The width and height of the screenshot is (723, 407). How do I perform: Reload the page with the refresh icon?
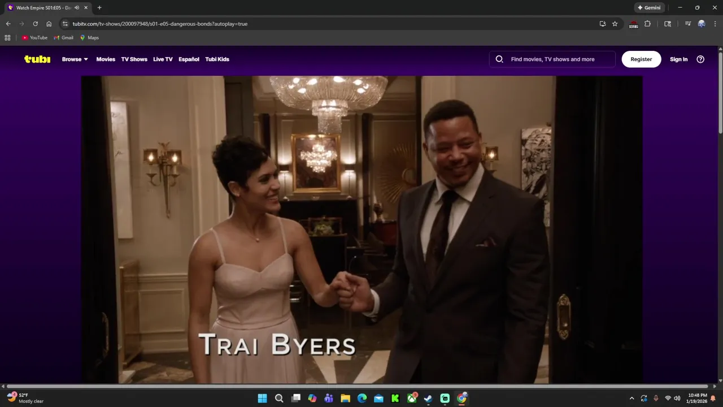pos(35,24)
